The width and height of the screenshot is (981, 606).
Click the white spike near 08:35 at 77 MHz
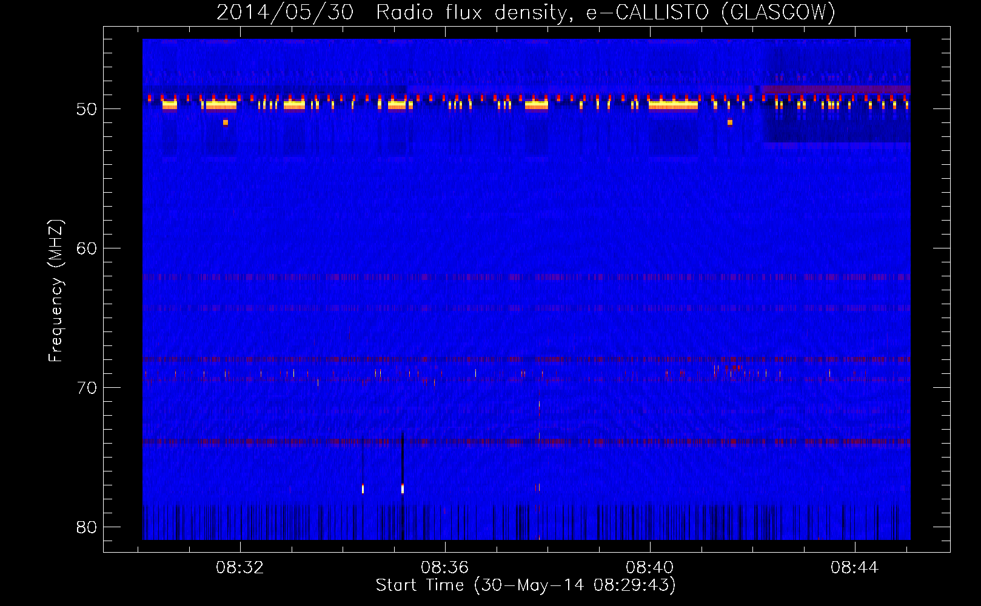[x=402, y=488]
